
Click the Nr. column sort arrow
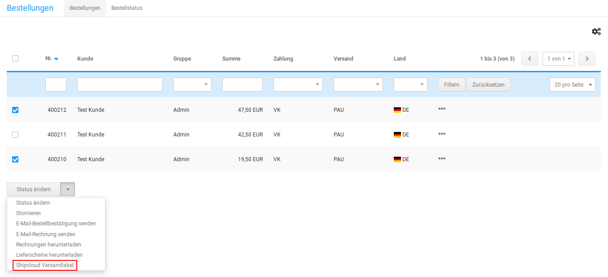56,59
